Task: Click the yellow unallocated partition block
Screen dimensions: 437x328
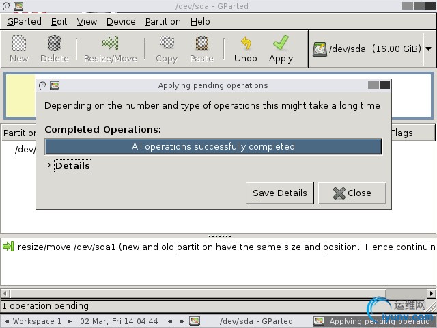Action: pyautogui.click(x=21, y=96)
